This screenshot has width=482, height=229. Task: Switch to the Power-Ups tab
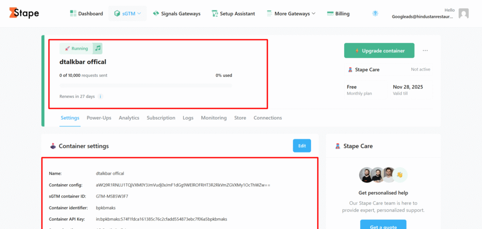click(x=99, y=118)
